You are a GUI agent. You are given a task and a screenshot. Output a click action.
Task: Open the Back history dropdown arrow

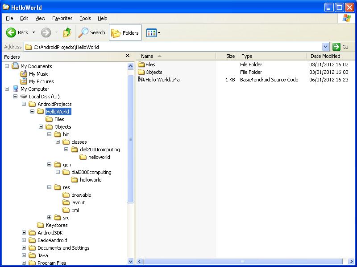click(34, 32)
